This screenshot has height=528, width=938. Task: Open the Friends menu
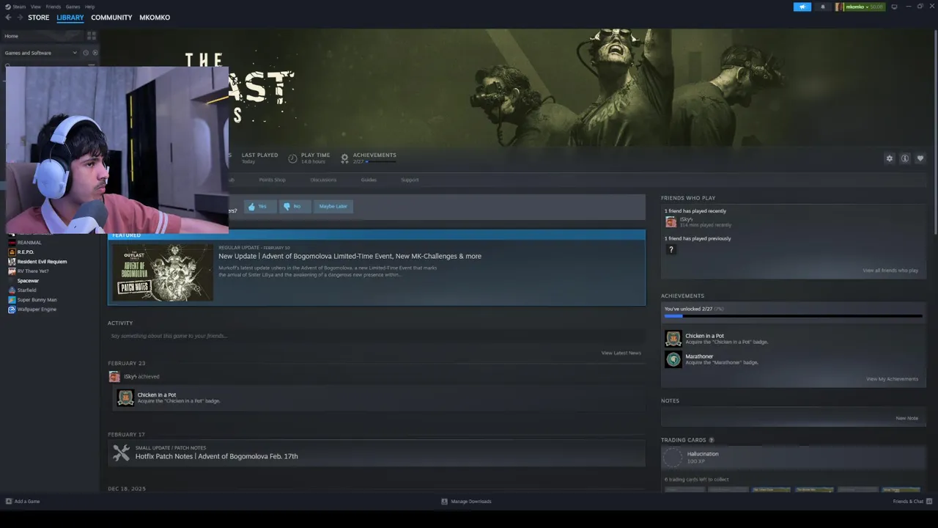click(x=53, y=7)
